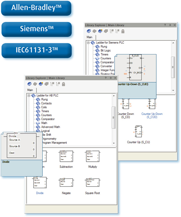This screenshot has height=217, width=181.
Task: Select Bit Logic in Siemens library tree
Action: 105,51
